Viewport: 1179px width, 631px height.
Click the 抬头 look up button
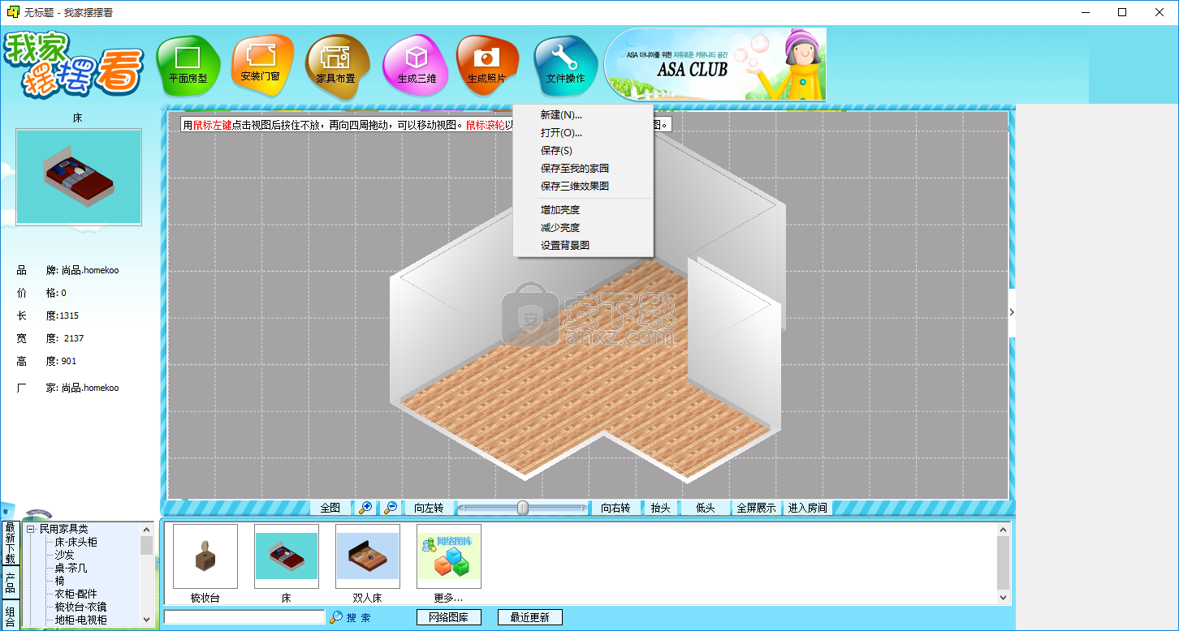pyautogui.click(x=661, y=508)
